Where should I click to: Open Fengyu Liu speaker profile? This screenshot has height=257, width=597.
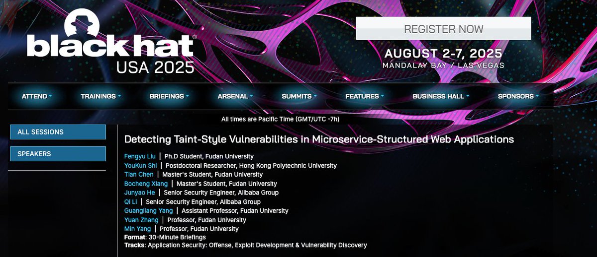(140, 156)
